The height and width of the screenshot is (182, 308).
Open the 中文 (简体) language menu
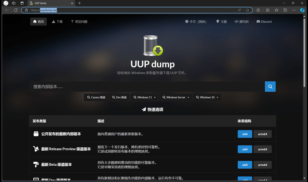[196, 22]
